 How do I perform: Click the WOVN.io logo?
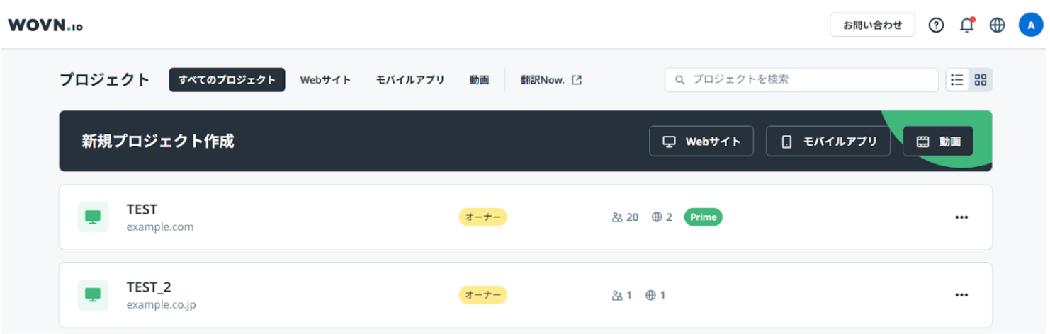pos(45,25)
